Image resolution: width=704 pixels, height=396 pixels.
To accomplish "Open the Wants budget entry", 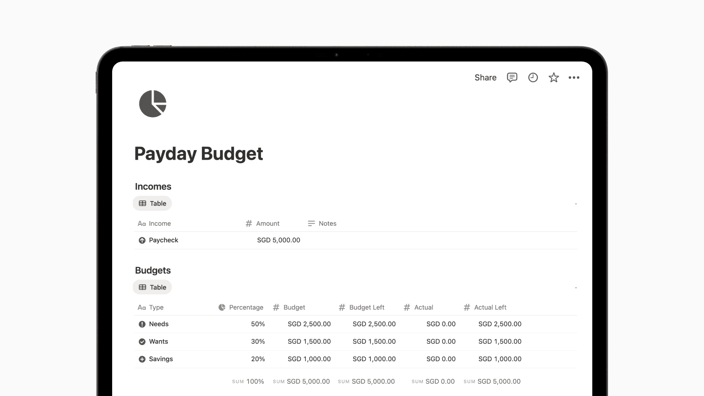I will (158, 341).
